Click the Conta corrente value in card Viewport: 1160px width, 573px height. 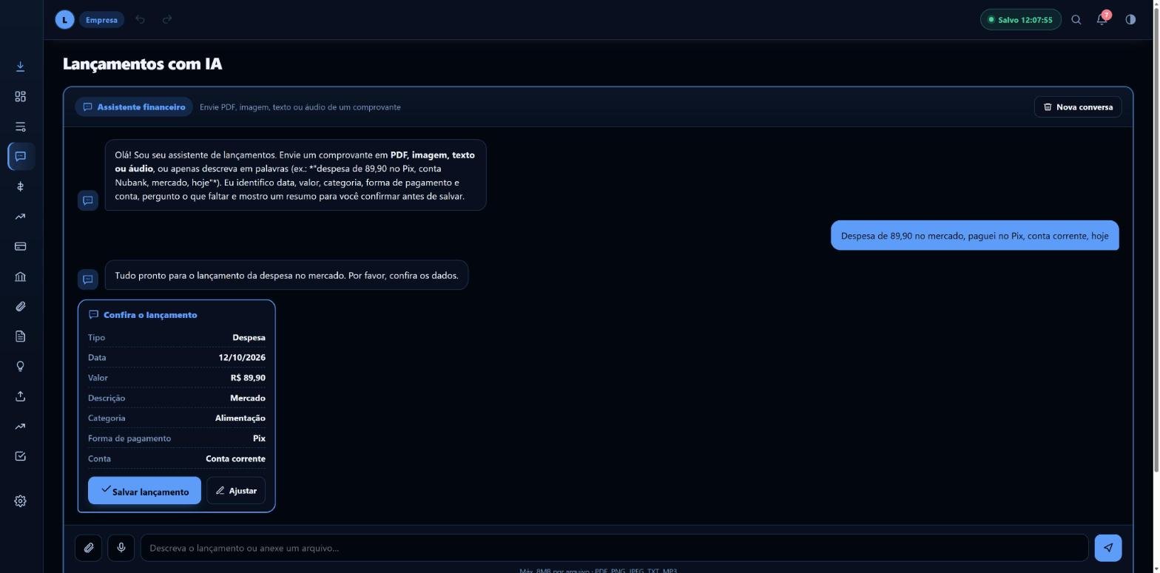235,458
